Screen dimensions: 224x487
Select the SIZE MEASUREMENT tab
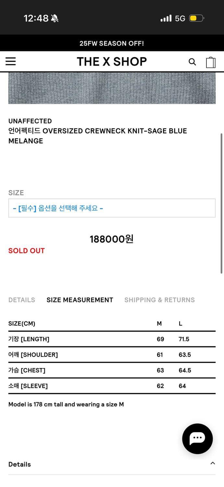coord(80,300)
